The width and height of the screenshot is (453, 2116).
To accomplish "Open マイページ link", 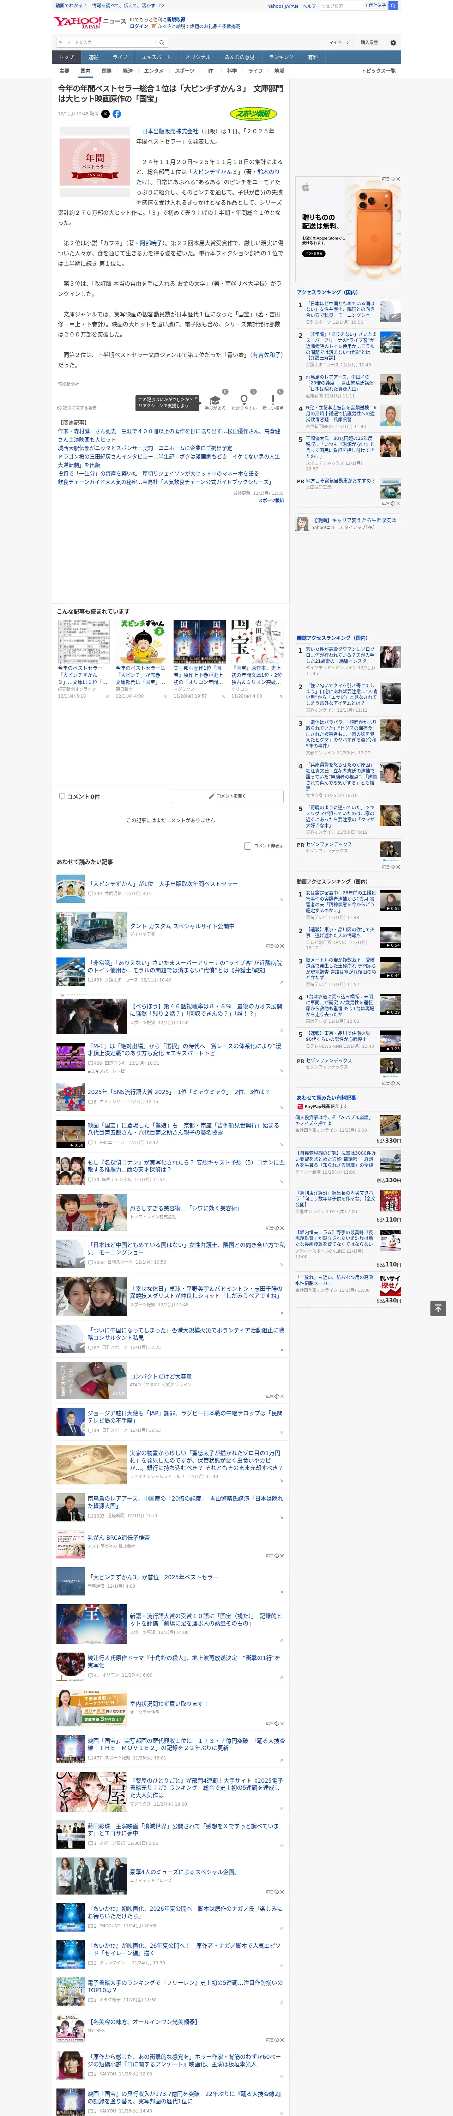I will click(x=339, y=43).
